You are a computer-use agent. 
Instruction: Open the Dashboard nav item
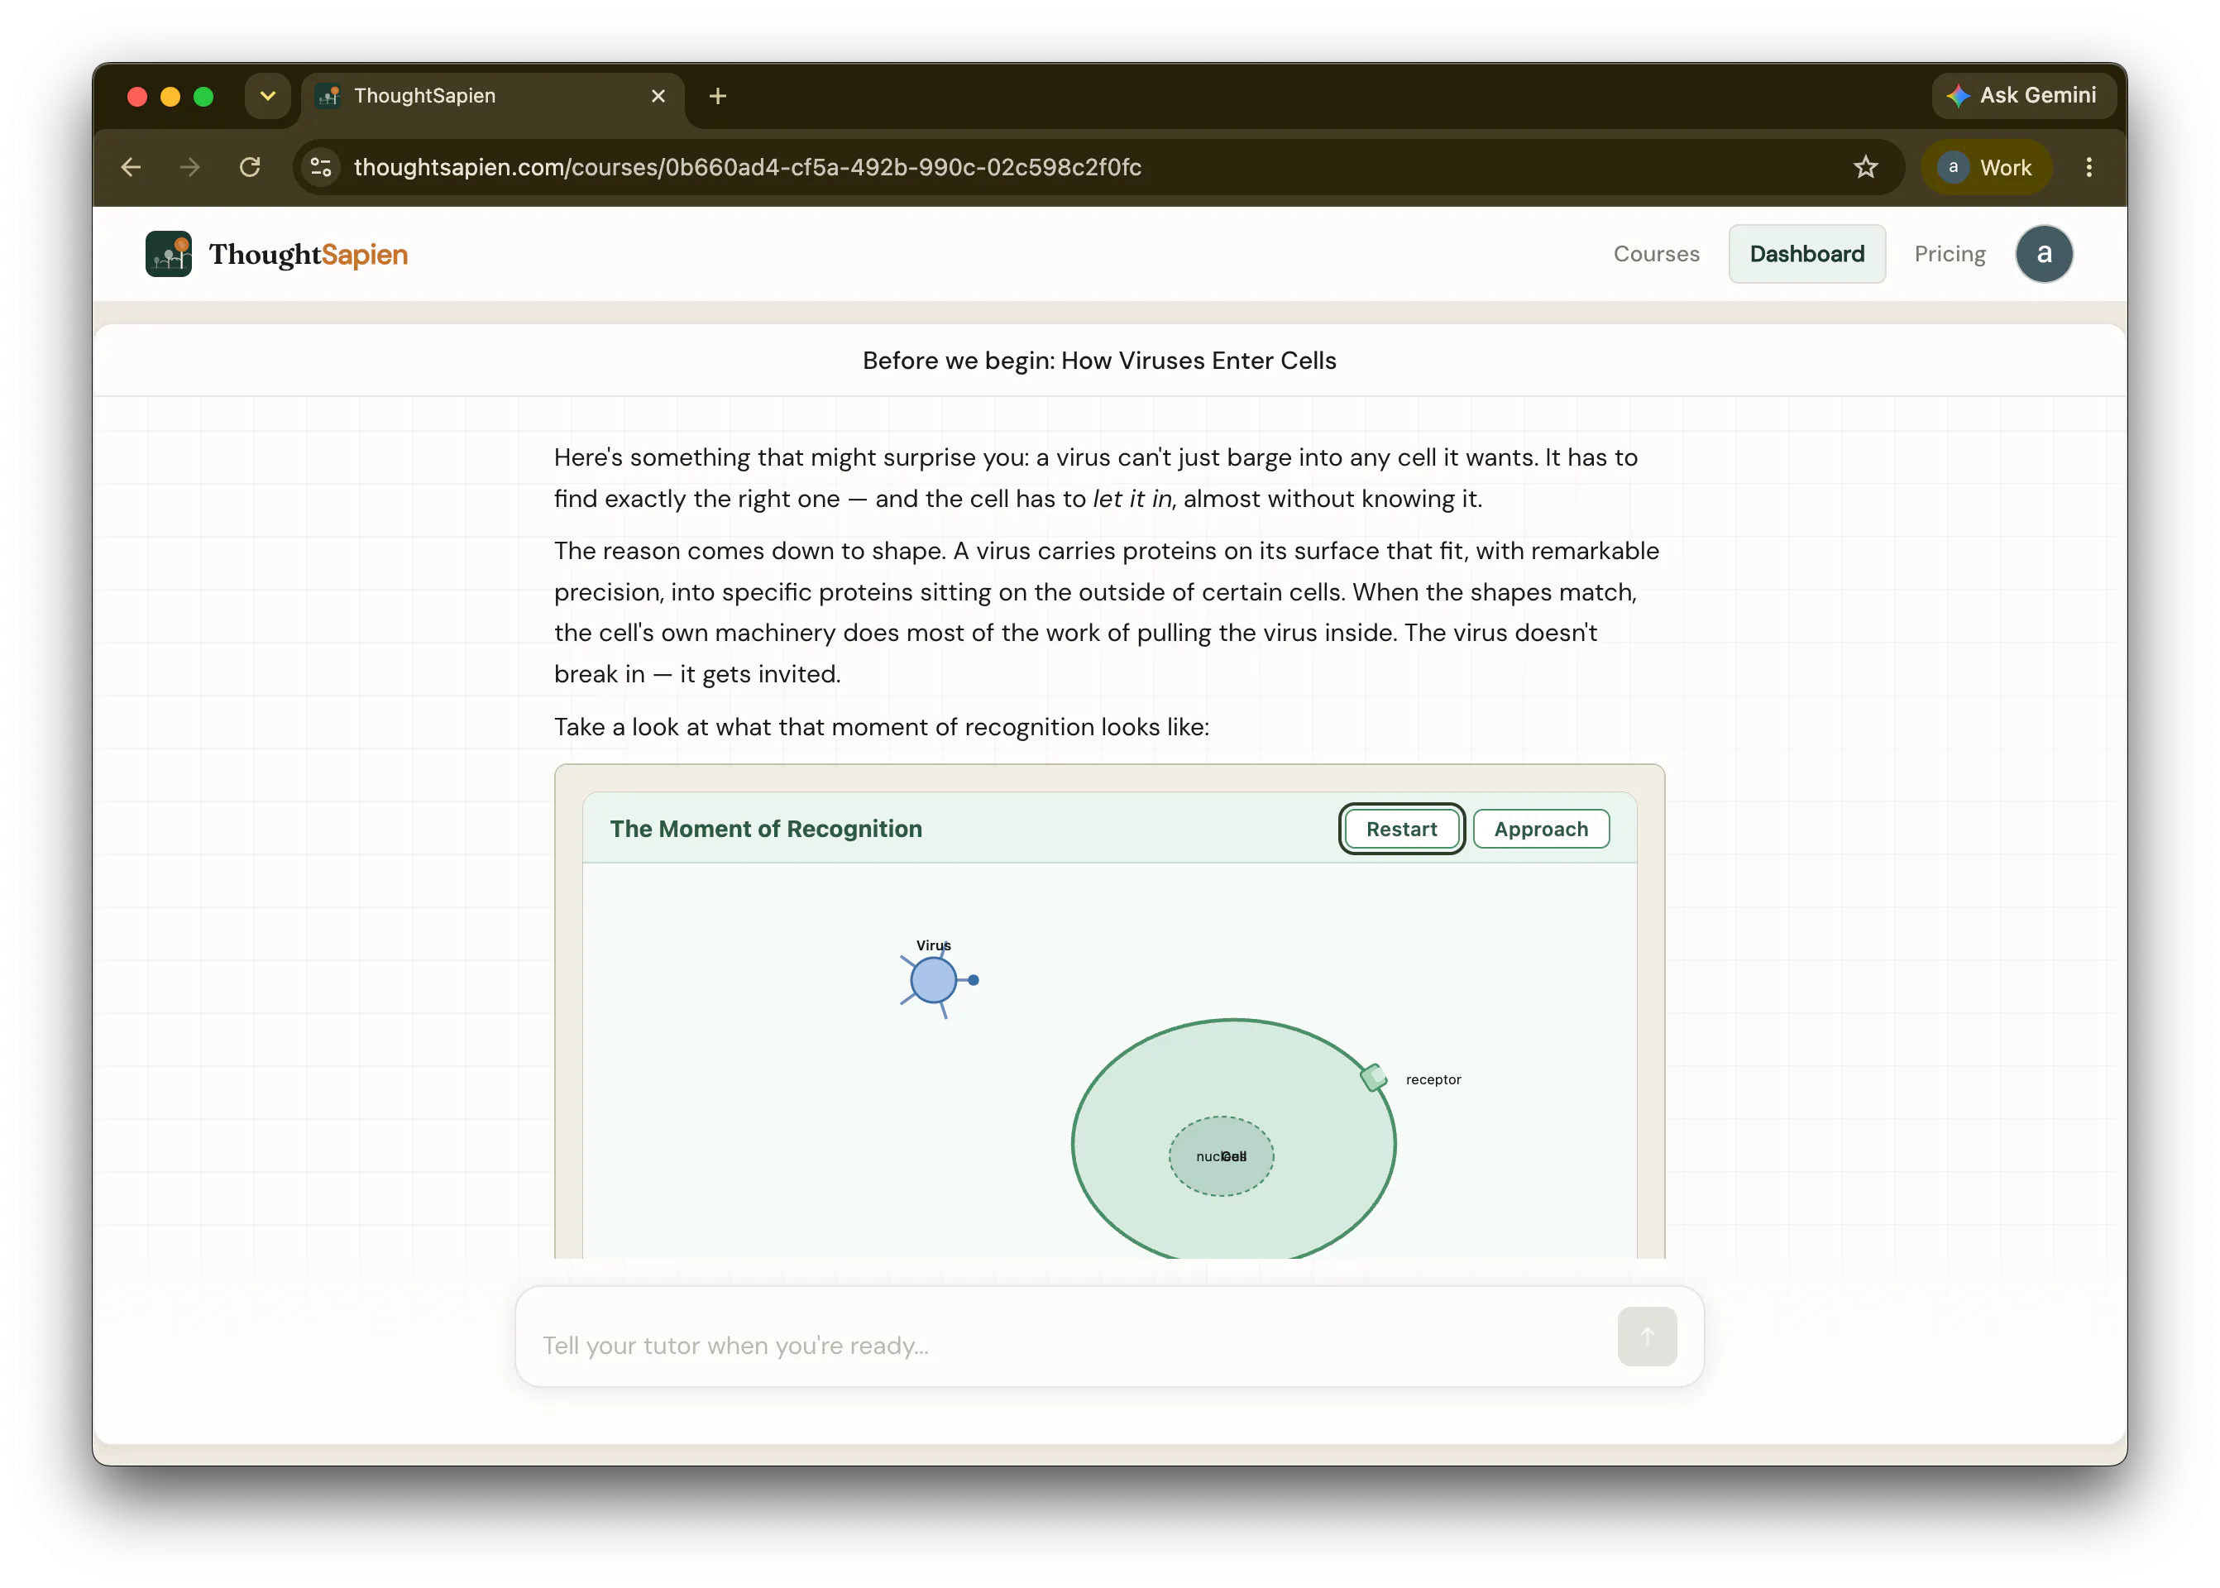(1806, 254)
